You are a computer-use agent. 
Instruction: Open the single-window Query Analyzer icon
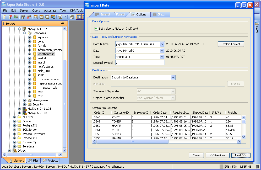(36, 17)
